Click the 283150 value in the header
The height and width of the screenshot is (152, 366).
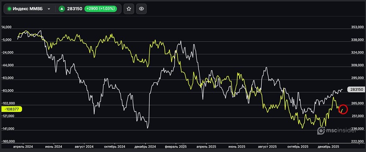[75, 9]
